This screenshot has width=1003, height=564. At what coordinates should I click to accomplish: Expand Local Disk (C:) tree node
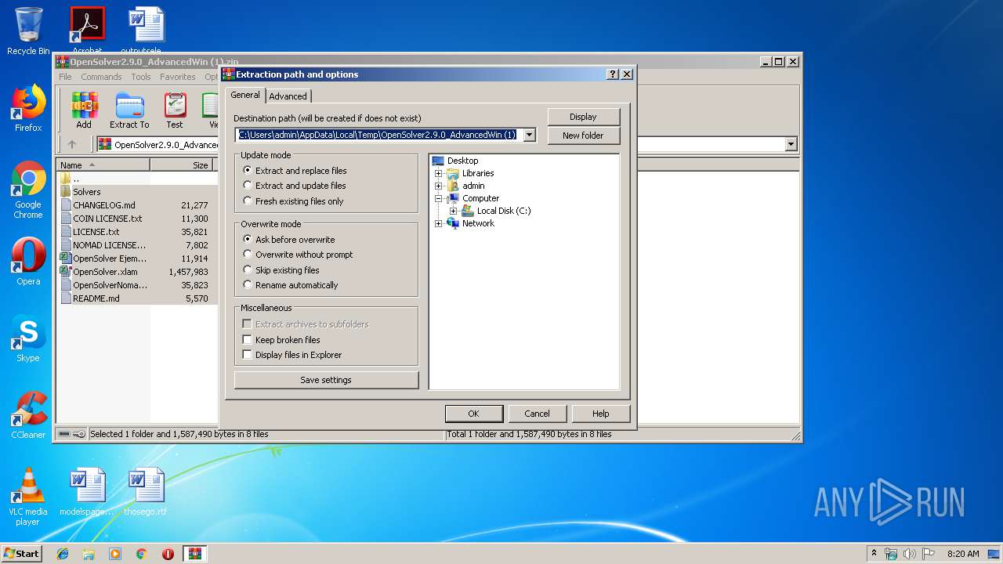tap(453, 211)
